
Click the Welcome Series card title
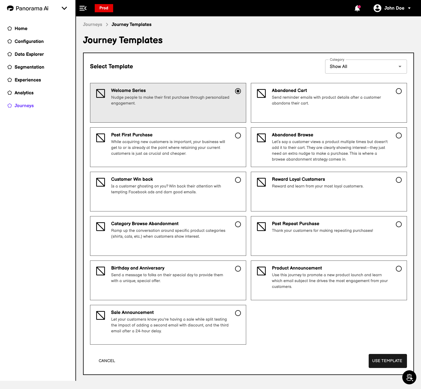(128, 91)
